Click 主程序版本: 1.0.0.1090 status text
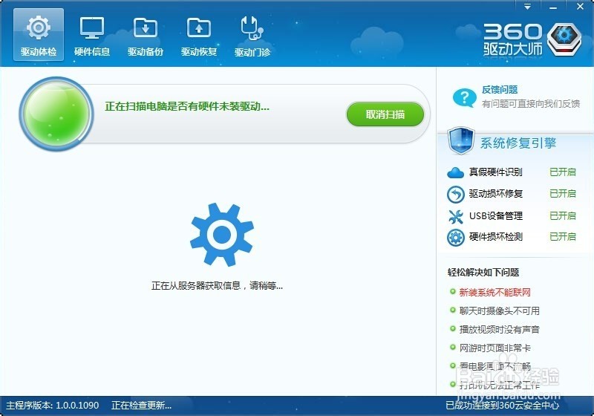This screenshot has height=416, width=594. pyautogui.click(x=52, y=406)
